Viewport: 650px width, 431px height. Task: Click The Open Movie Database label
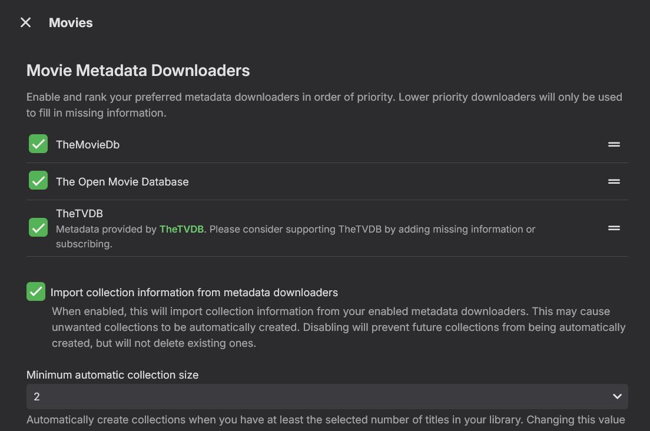click(122, 182)
